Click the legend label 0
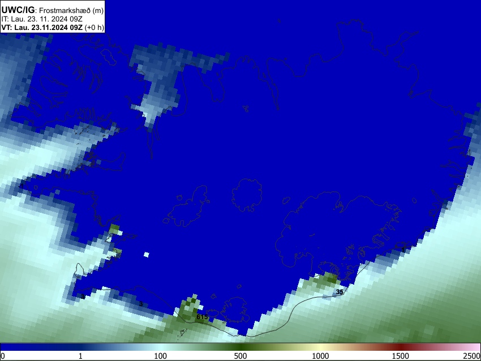Image resolution: width=481 pixels, height=361 pixels. pyautogui.click(x=3, y=356)
